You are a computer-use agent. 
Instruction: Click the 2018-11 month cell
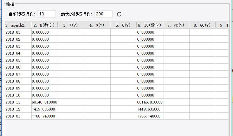[x=18, y=102]
